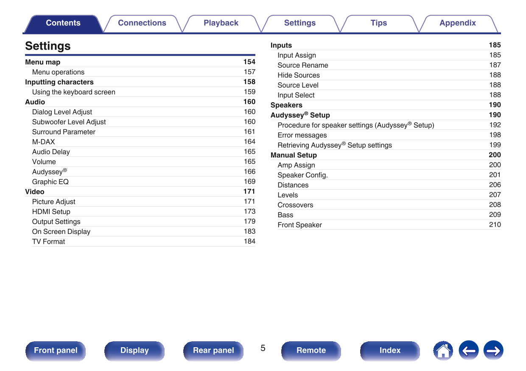
Task: Open Graphic EQ contents entry
Action: (50, 182)
